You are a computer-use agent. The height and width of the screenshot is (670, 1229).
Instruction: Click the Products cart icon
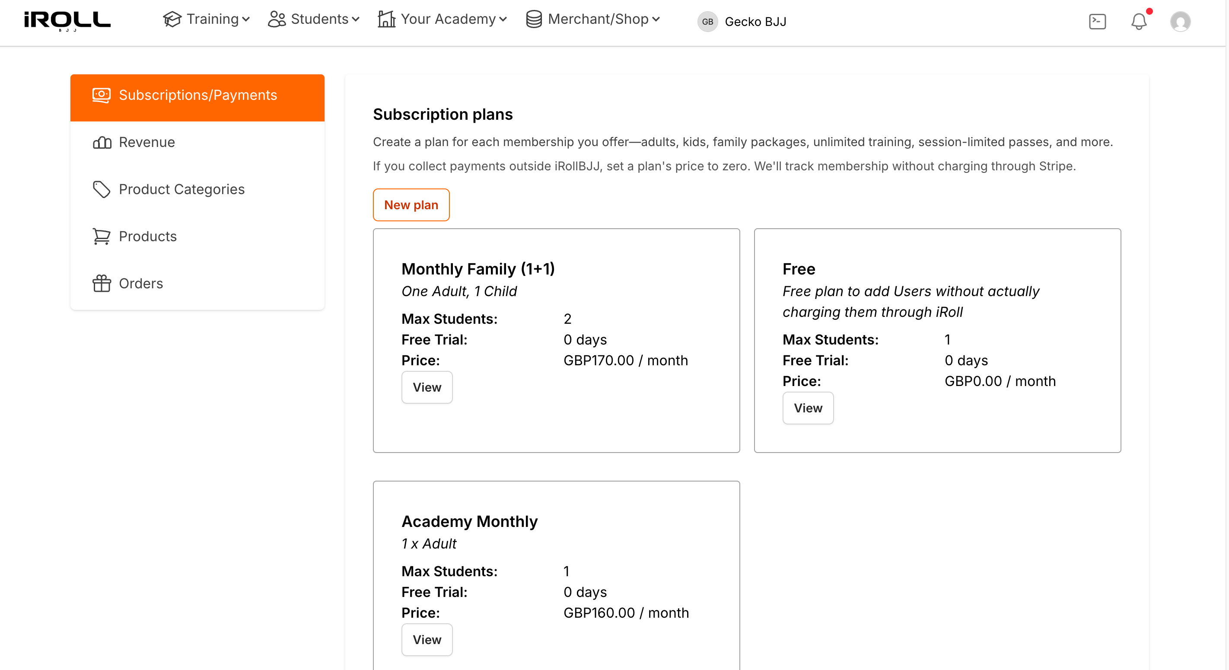pyautogui.click(x=101, y=237)
